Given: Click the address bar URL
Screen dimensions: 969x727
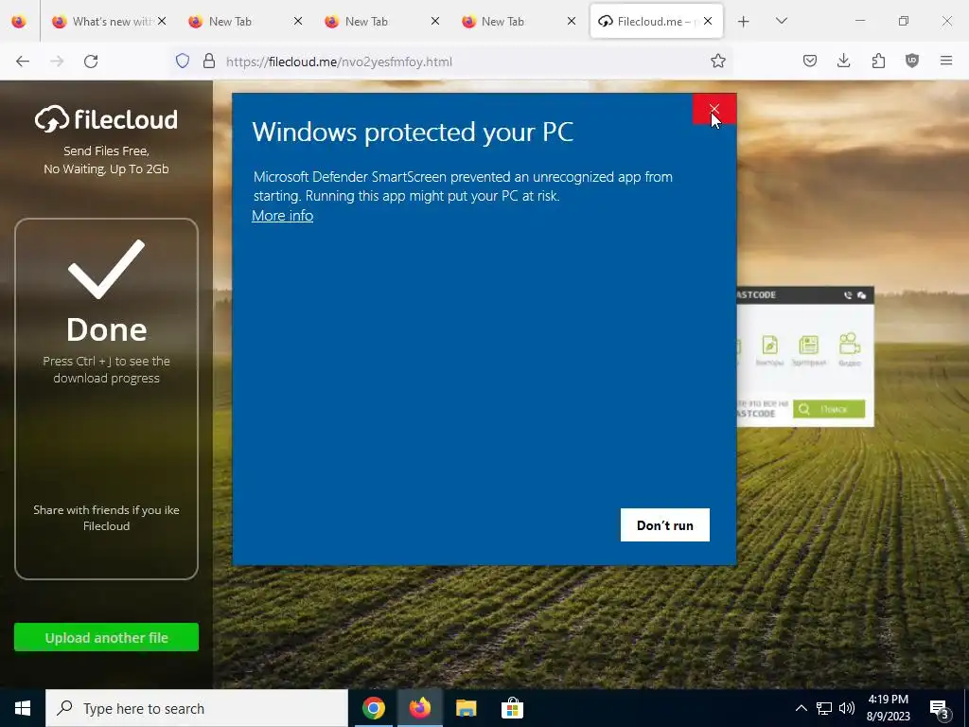Looking at the screenshot, I should [x=339, y=62].
